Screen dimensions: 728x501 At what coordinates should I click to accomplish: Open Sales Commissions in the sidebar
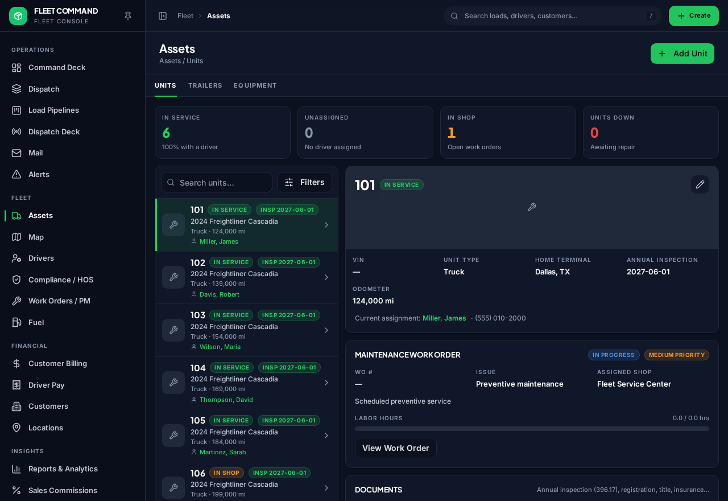point(73,490)
